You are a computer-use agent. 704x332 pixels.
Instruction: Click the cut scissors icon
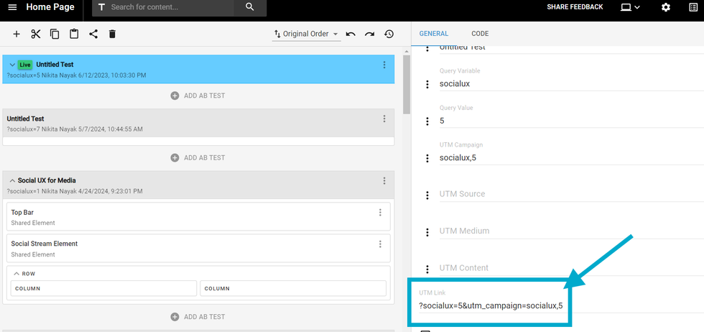pyautogui.click(x=36, y=34)
